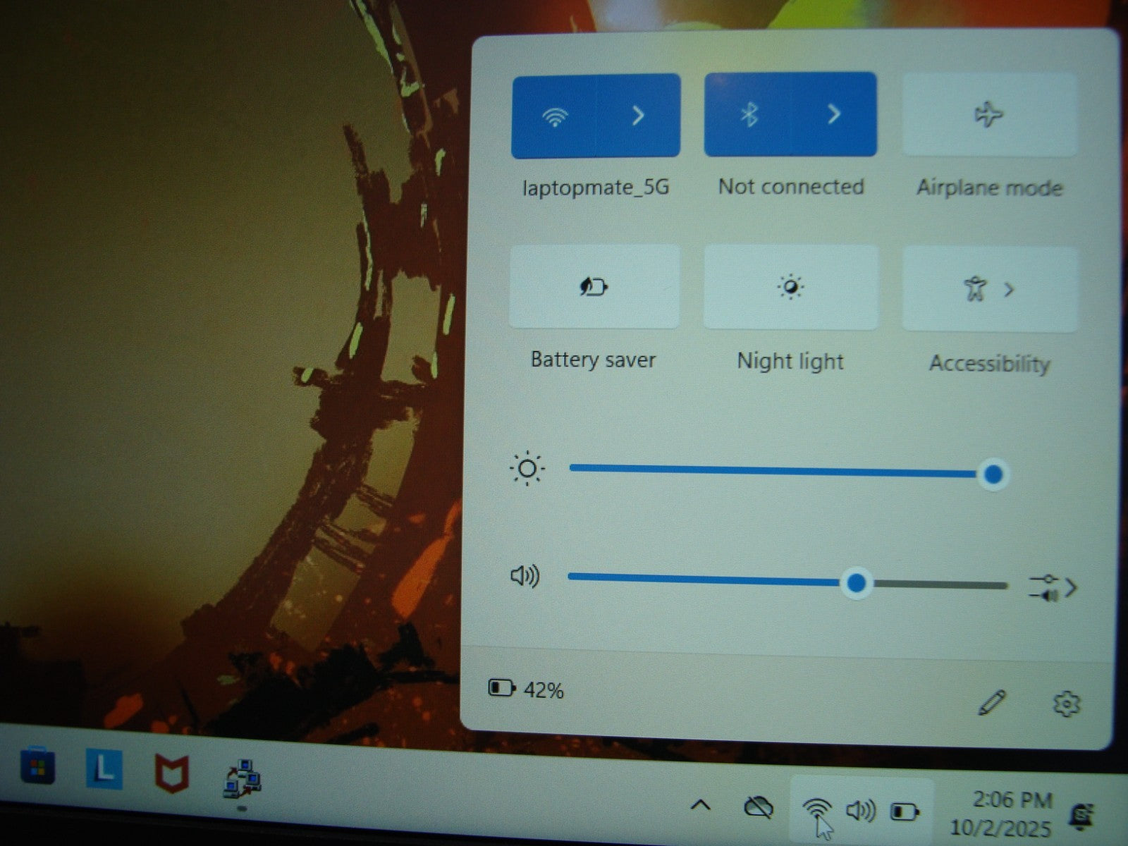Launch McAfee from the taskbar
The width and height of the screenshot is (1128, 846).
coord(172,773)
